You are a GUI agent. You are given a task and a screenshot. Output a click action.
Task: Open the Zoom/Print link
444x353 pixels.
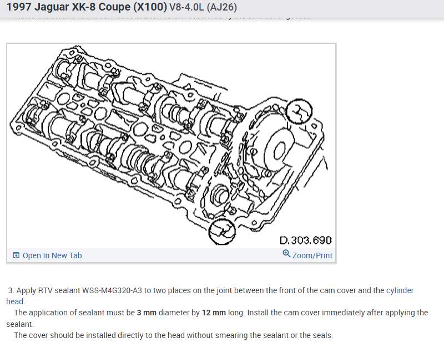(x=312, y=255)
